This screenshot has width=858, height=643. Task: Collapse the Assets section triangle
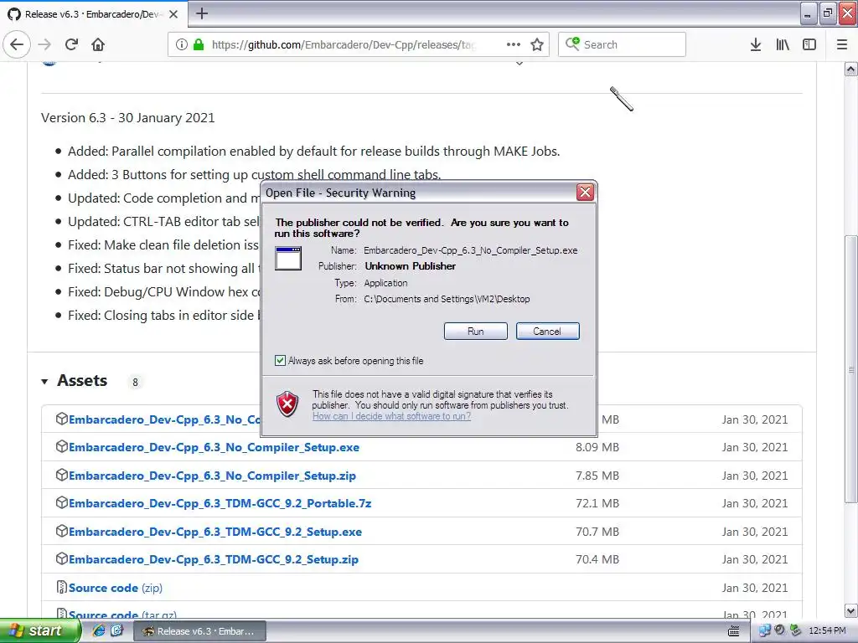(44, 381)
